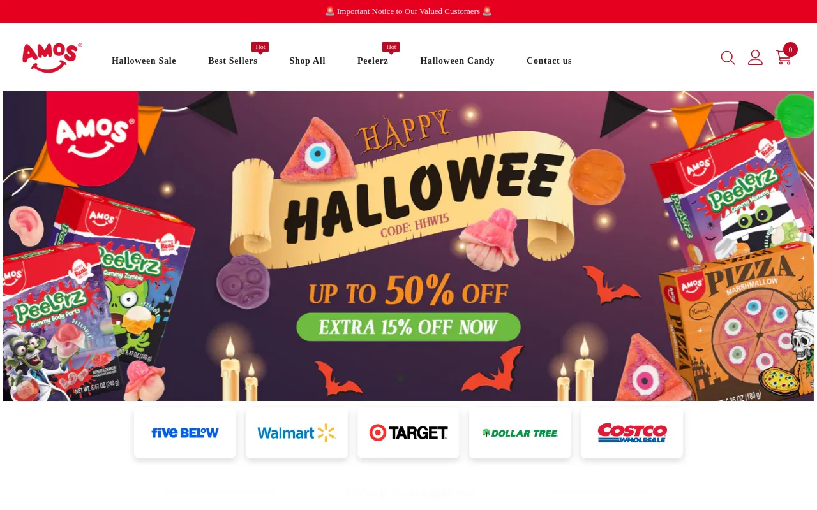Open the Shop All menu
817x510 pixels.
coord(308,61)
